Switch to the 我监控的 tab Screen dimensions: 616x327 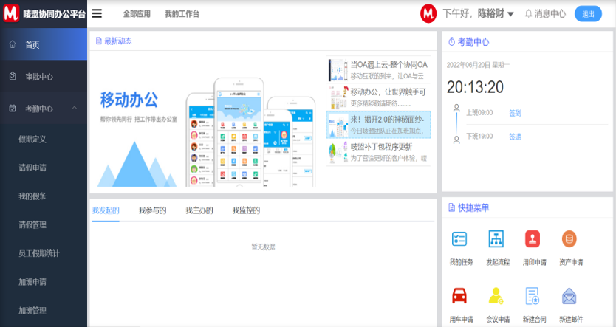(246, 210)
